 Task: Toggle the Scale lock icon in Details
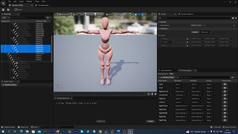(187, 45)
